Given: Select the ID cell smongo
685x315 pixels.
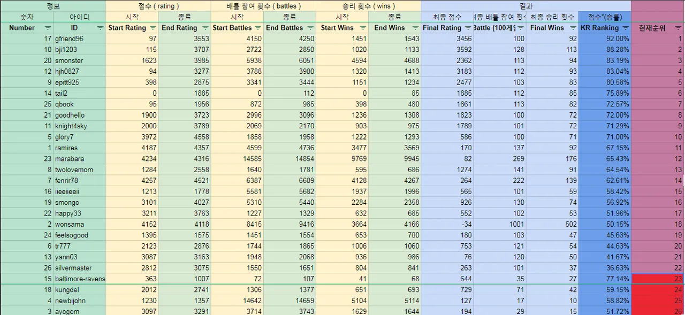Looking at the screenshot, I should click(x=80, y=203).
